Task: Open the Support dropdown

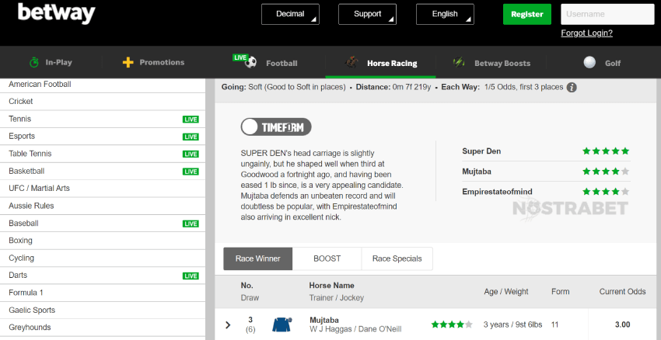Action: click(367, 14)
